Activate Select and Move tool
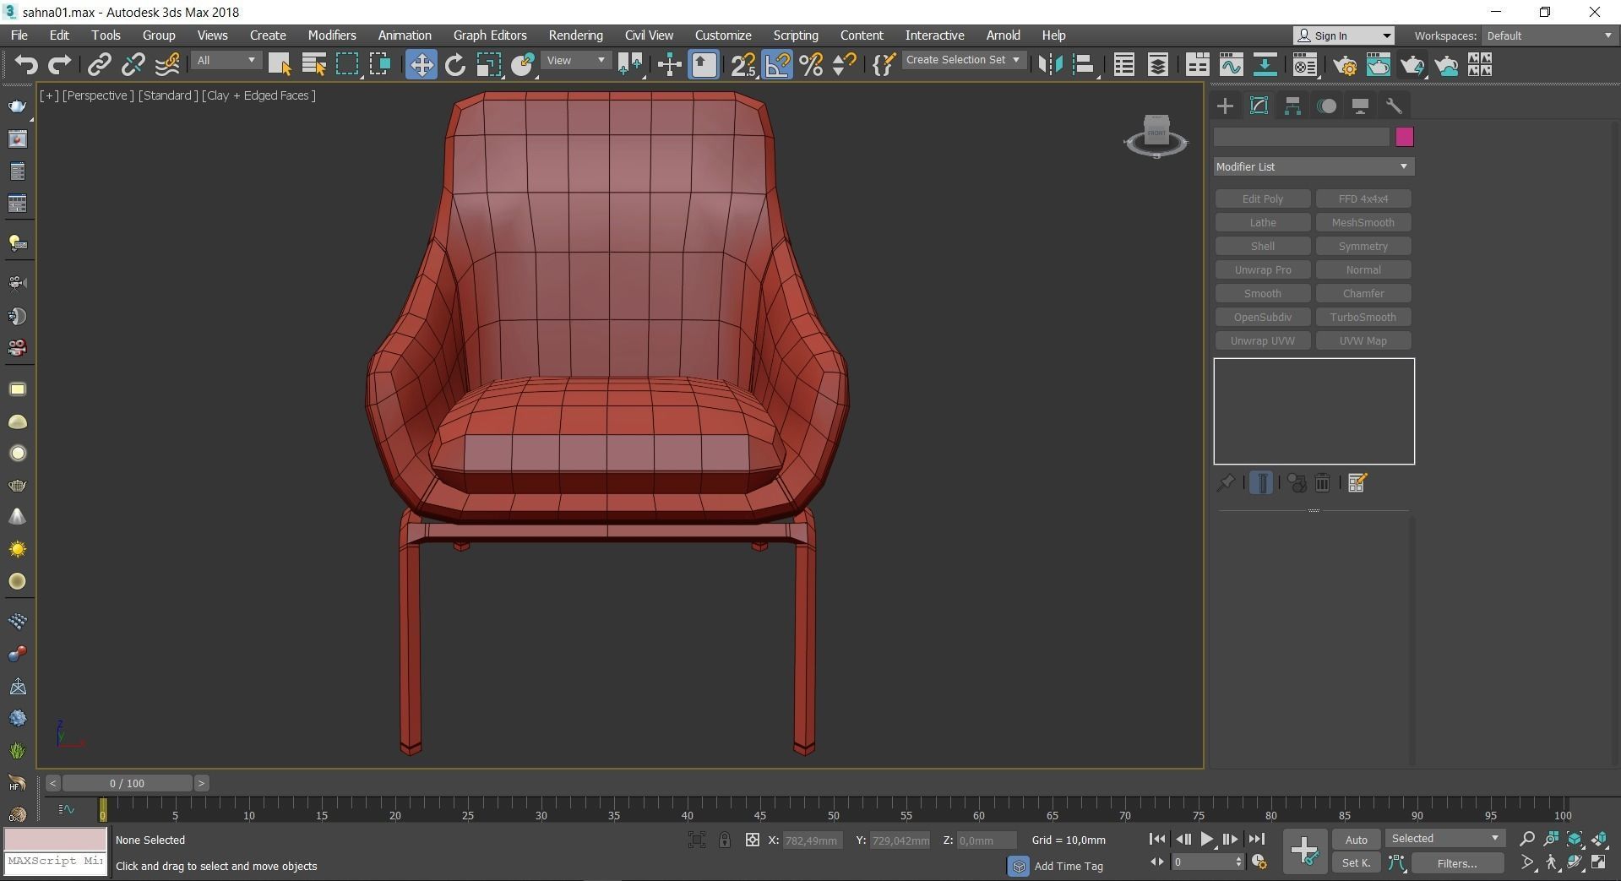The height and width of the screenshot is (881, 1621). (x=421, y=65)
